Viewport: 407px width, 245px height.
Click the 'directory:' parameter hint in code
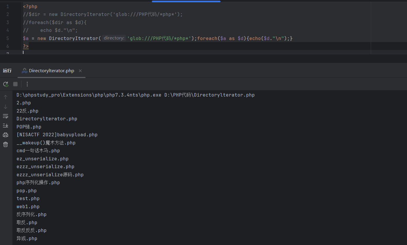click(114, 38)
